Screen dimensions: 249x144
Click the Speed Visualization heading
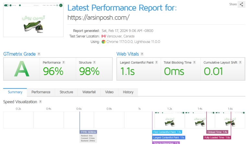pyautogui.click(x=20, y=102)
